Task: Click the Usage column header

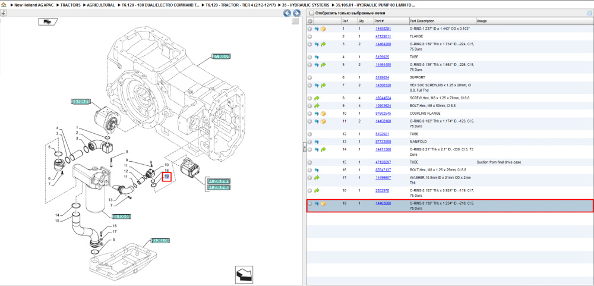Action: [x=534, y=21]
